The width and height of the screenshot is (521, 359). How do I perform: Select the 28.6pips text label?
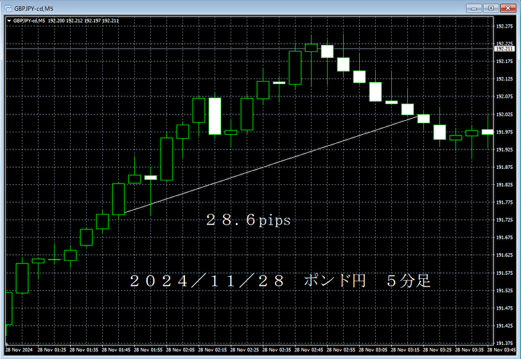[248, 220]
